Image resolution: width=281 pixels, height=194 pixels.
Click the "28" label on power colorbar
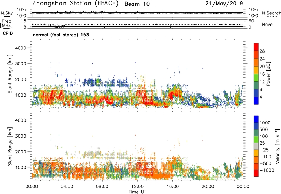tap(262, 51)
